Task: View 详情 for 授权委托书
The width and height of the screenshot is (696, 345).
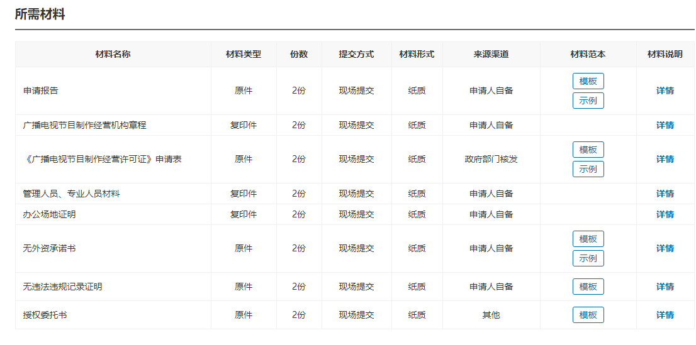Action: point(665,315)
